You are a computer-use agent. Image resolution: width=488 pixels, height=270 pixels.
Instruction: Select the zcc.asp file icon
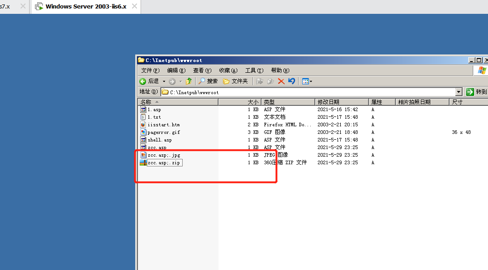(x=143, y=147)
